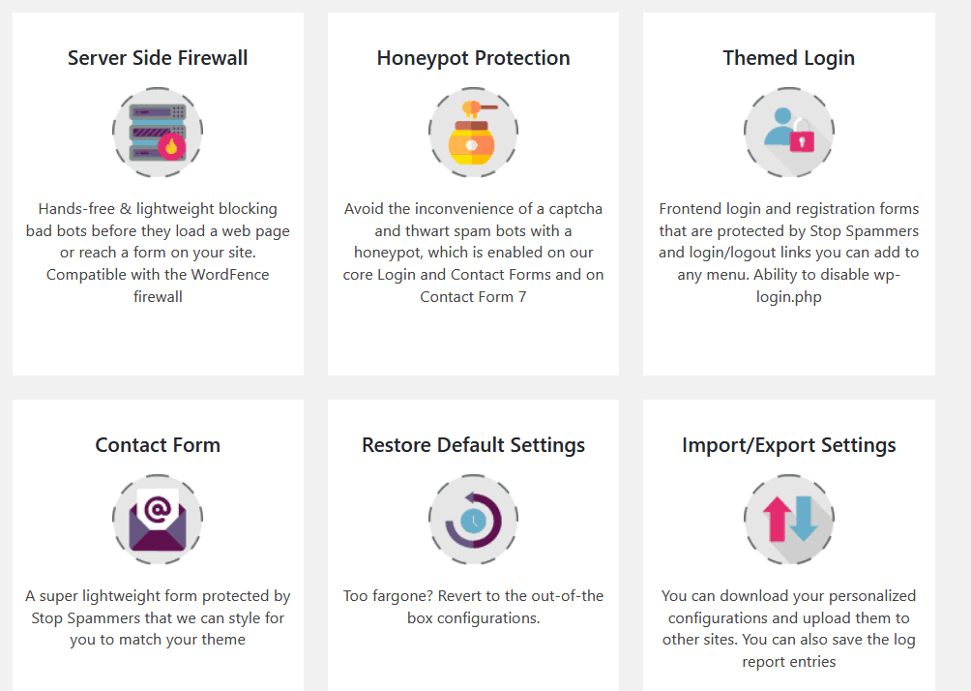Click the Restore Default Settings clock icon
This screenshot has width=971, height=691.
[x=473, y=520]
